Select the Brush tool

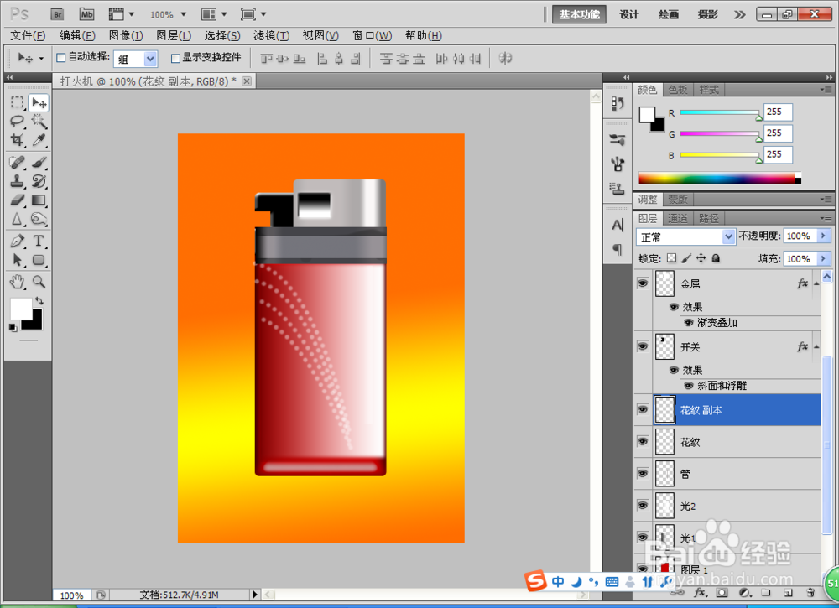click(x=39, y=162)
